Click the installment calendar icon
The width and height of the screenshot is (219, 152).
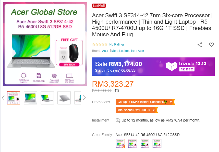click(118, 120)
